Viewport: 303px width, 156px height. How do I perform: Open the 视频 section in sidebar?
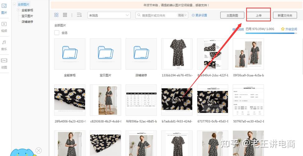coord(4,27)
